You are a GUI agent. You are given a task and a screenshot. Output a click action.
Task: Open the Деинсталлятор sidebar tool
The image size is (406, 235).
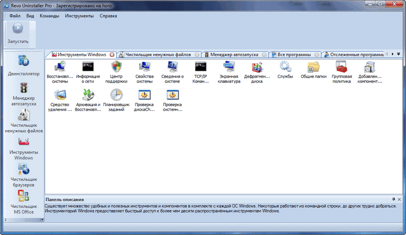[x=24, y=66]
